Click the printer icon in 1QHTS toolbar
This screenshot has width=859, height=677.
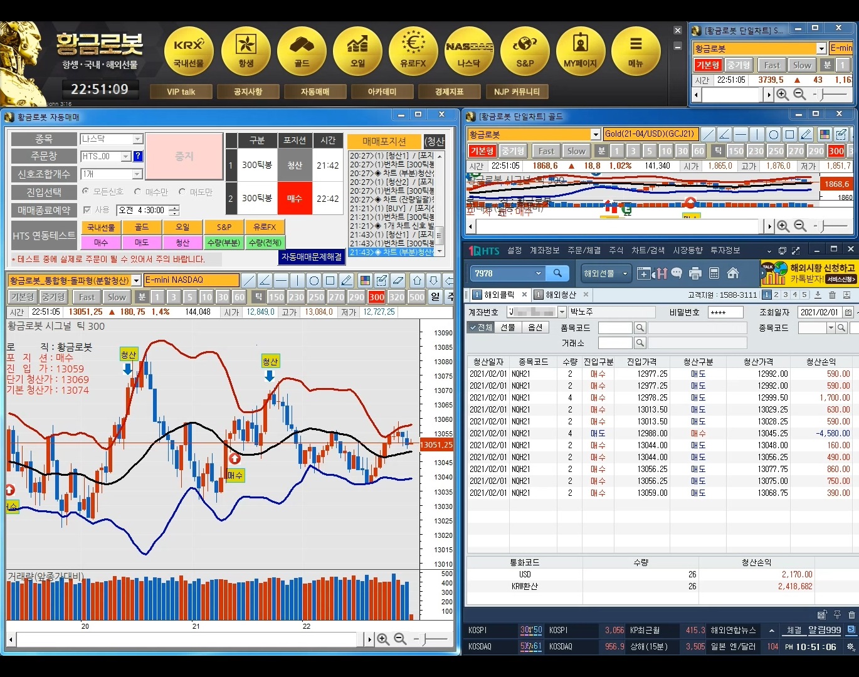695,273
